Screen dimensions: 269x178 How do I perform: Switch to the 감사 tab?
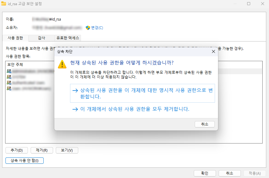[x=41, y=38]
